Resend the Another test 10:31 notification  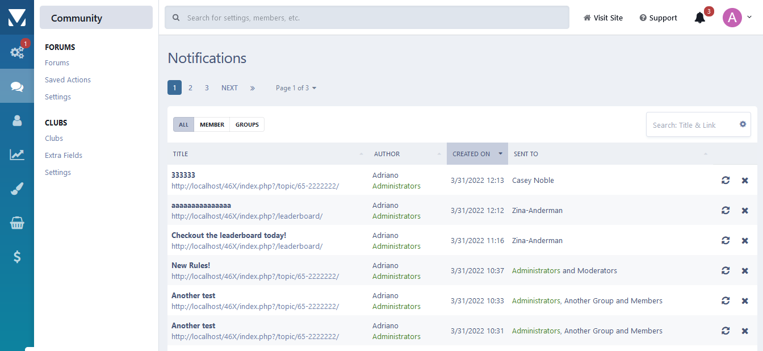click(x=726, y=331)
